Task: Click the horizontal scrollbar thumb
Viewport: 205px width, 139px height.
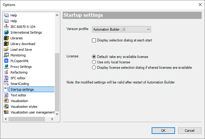Action: (x=27, y=119)
